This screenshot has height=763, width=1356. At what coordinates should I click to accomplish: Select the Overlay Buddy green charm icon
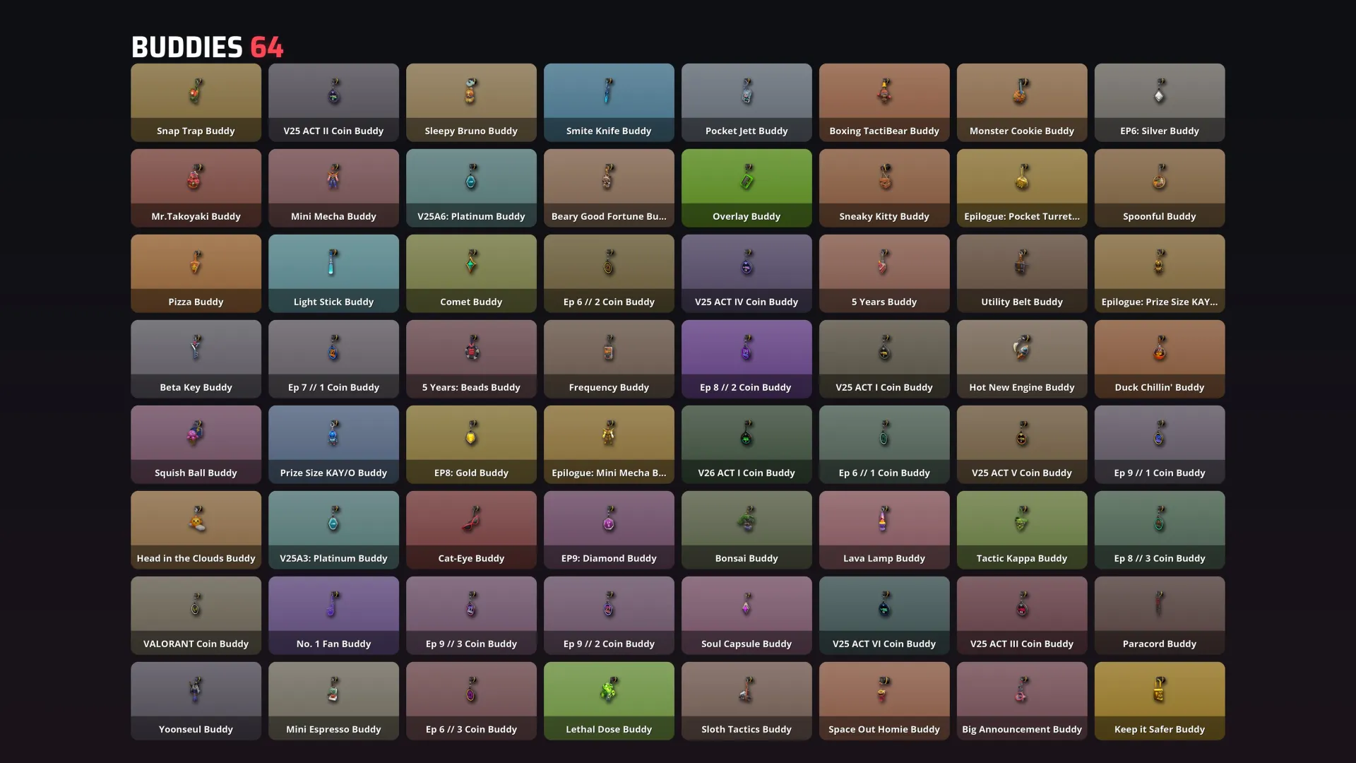pyautogui.click(x=747, y=177)
